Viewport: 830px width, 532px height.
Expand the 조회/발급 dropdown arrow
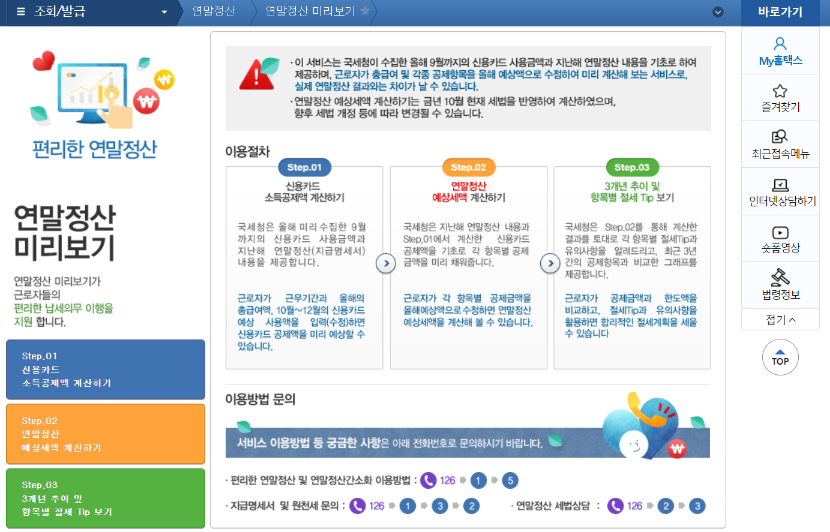pyautogui.click(x=164, y=12)
